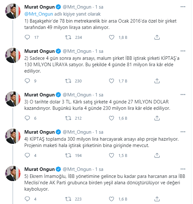Viewport: 193px width, 204px height.
Task: Open more options menu on first tweet
Action: click(x=183, y=8)
